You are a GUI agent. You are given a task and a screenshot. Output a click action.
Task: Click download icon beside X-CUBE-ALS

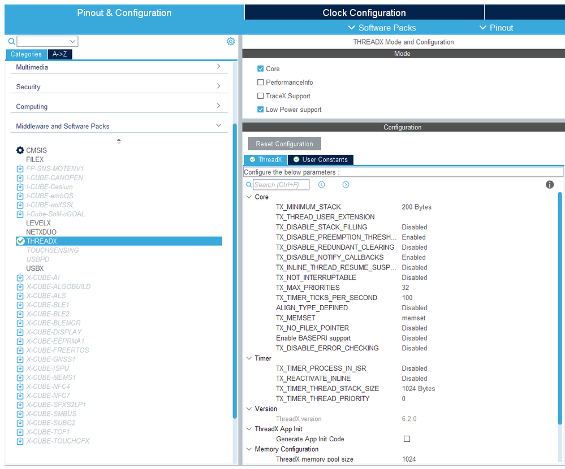(20, 296)
